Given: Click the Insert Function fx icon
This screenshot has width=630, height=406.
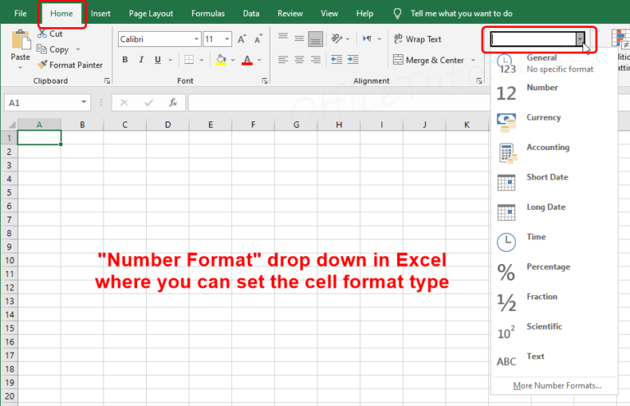Looking at the screenshot, I should click(173, 103).
